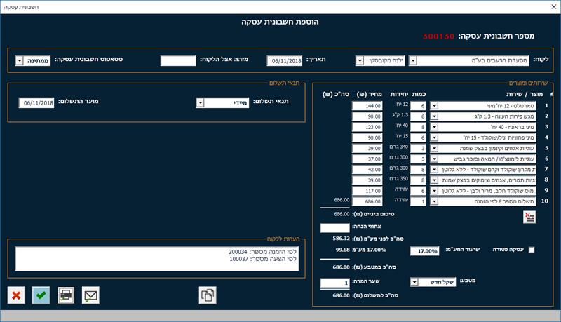Screen dimensions: 561x322
Task: Click quantity field on row 10
Action: point(418,201)
